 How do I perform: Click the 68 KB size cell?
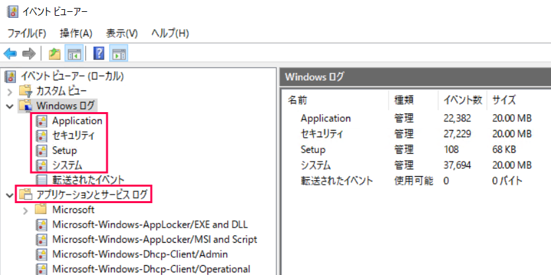[504, 150]
